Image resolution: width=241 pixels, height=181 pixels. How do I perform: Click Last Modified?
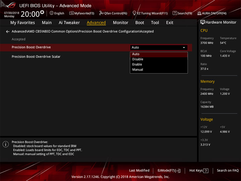pyautogui.click(x=139, y=171)
